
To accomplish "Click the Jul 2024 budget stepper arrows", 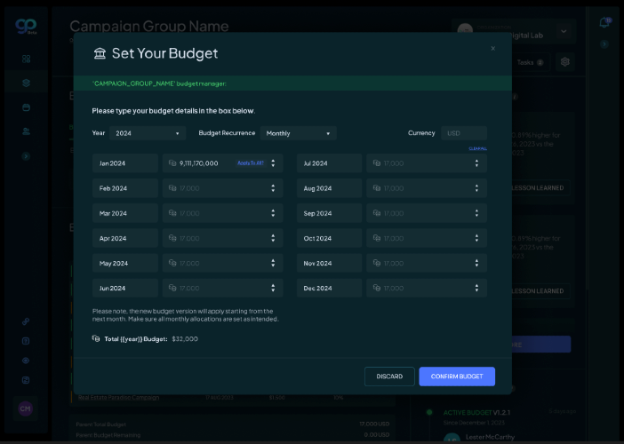I will click(x=477, y=163).
